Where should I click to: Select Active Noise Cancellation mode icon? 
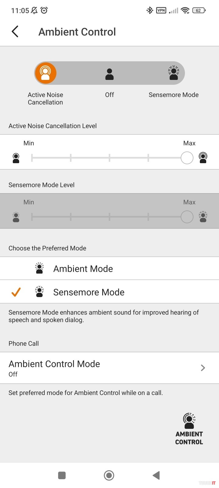(45, 73)
